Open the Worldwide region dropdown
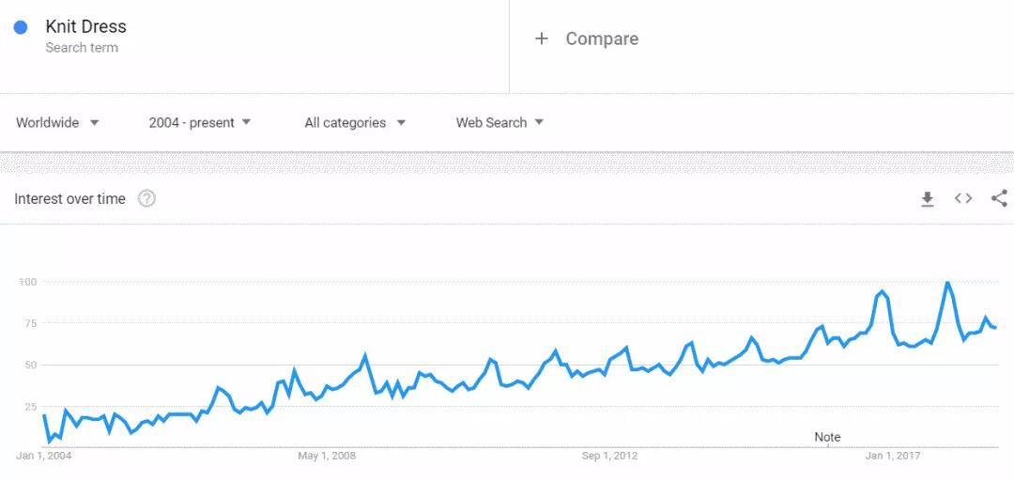Viewport: 1014px width, 482px height. 57,122
